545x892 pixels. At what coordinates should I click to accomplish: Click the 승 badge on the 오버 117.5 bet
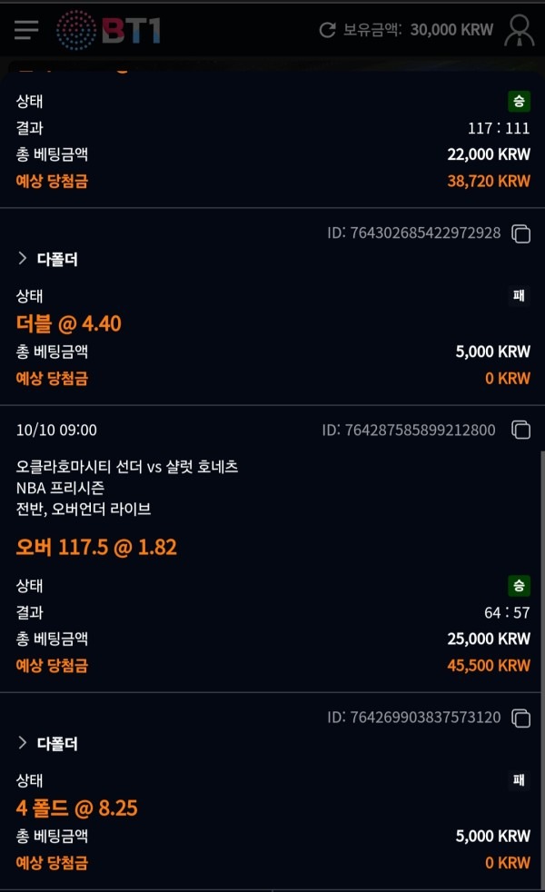pyautogui.click(x=517, y=586)
